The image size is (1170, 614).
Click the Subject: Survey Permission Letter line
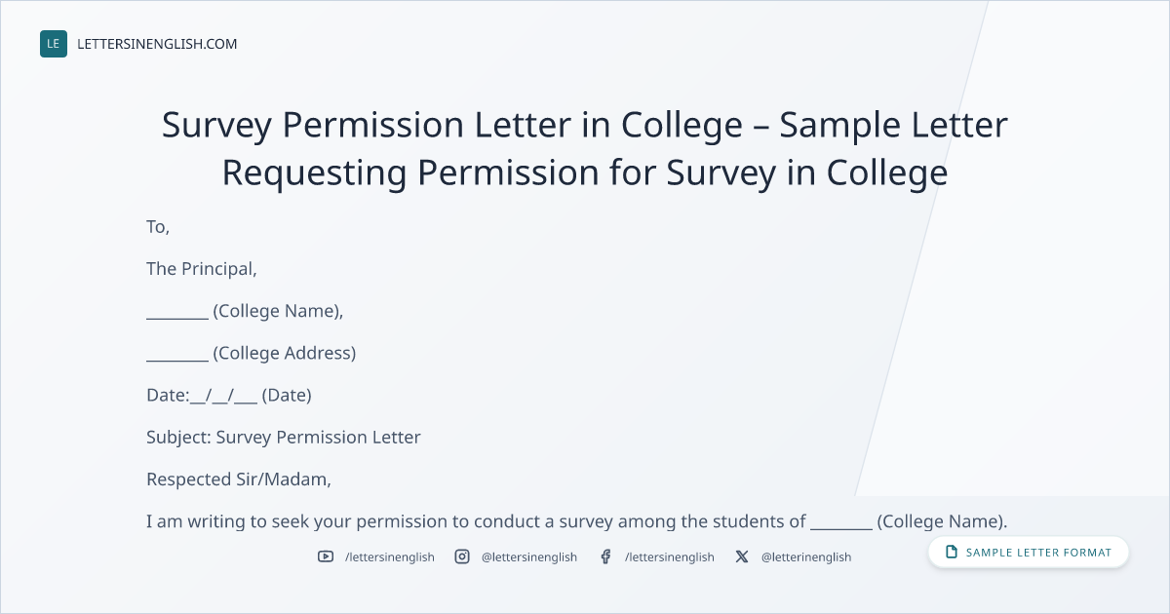pyautogui.click(x=284, y=437)
